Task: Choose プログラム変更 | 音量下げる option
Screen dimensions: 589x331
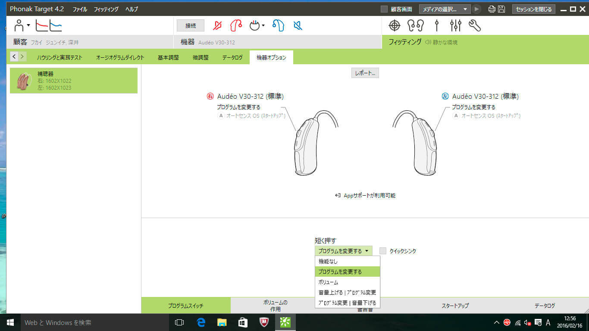Action: coord(348,303)
